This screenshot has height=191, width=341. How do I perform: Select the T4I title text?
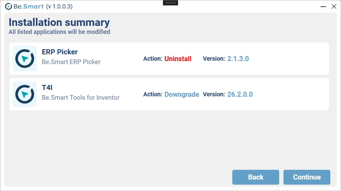47,87
